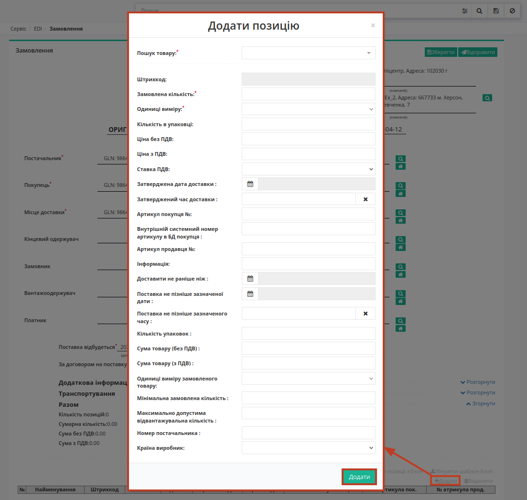Click the save floppy disk icon in toolbar

pos(496,11)
